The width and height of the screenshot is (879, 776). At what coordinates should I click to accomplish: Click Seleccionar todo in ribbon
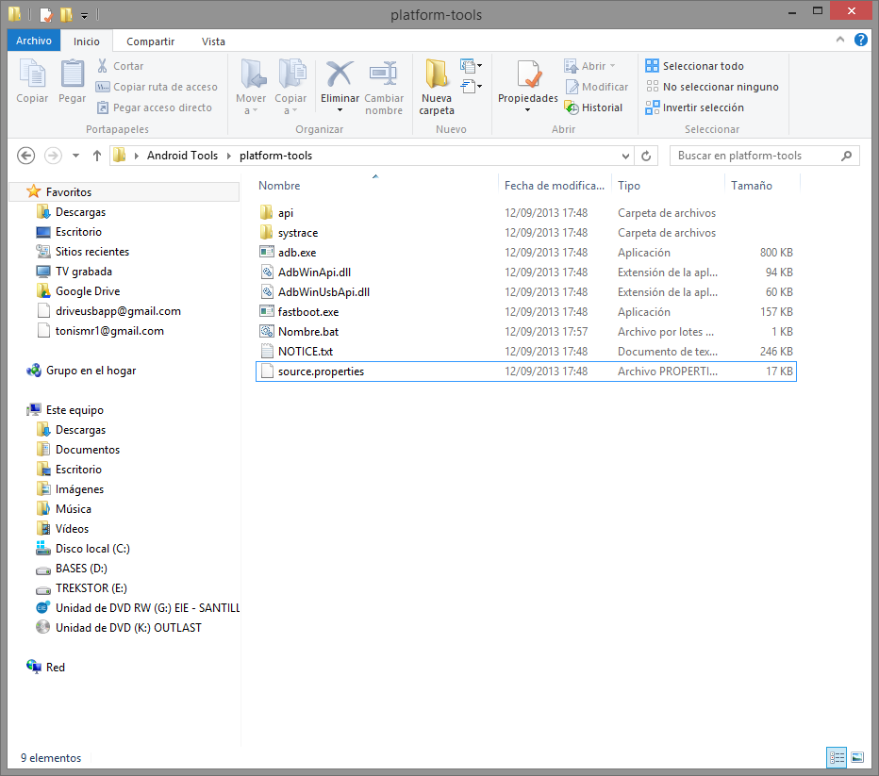[695, 66]
